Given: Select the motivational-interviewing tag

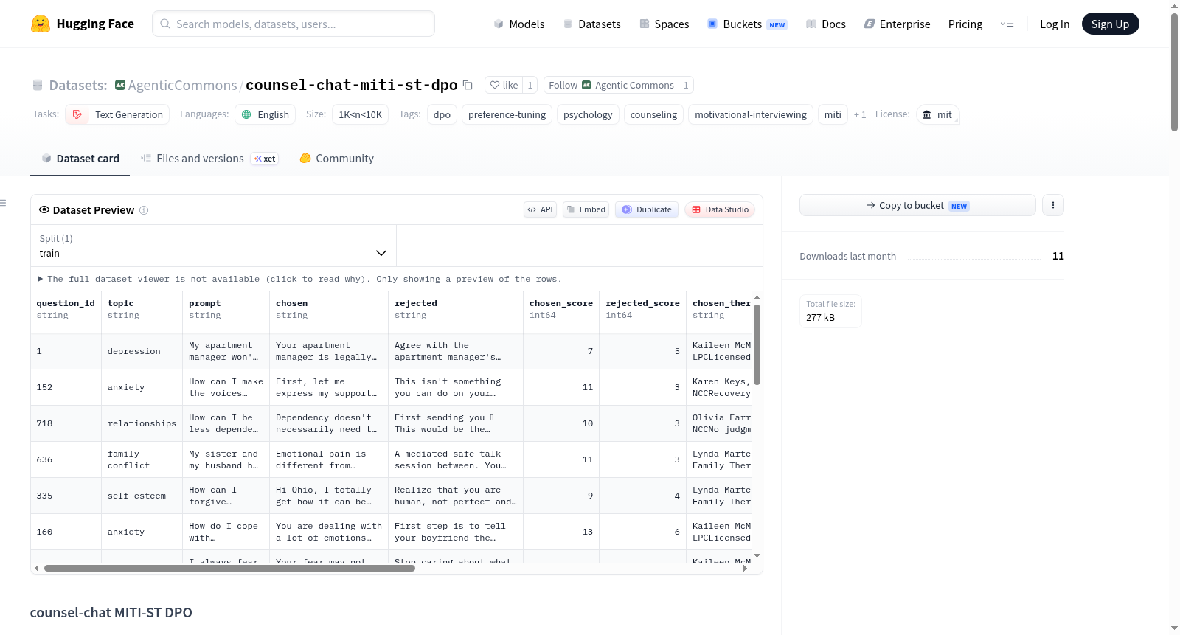Looking at the screenshot, I should pyautogui.click(x=751, y=114).
